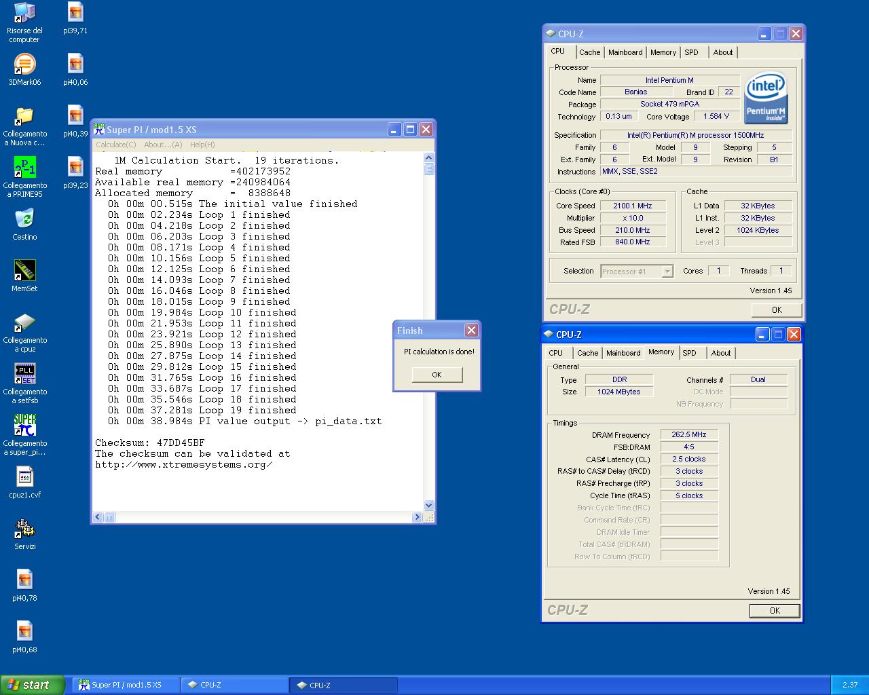Click the Channels # Dual value

[758, 379]
